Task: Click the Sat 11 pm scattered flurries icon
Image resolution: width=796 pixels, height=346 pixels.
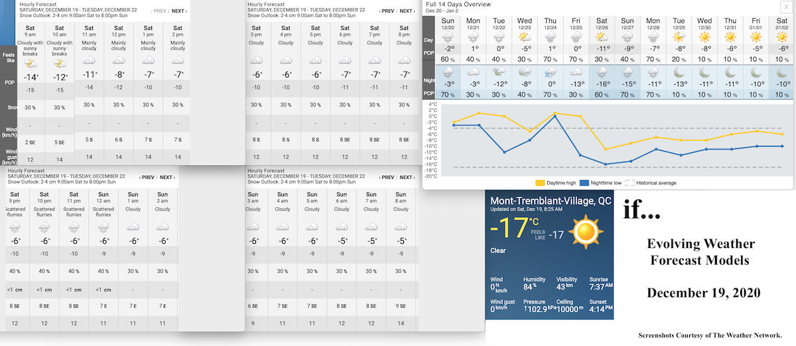Action: tap(74, 227)
